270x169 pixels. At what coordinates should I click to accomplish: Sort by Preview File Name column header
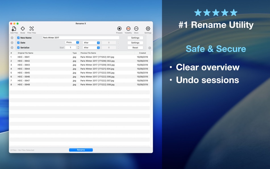(88, 53)
